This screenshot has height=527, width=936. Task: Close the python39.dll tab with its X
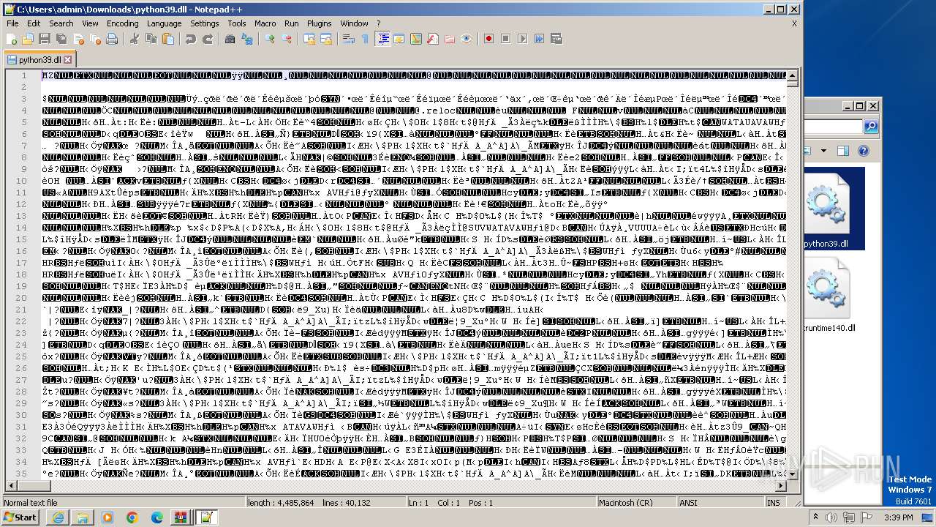(x=68, y=60)
